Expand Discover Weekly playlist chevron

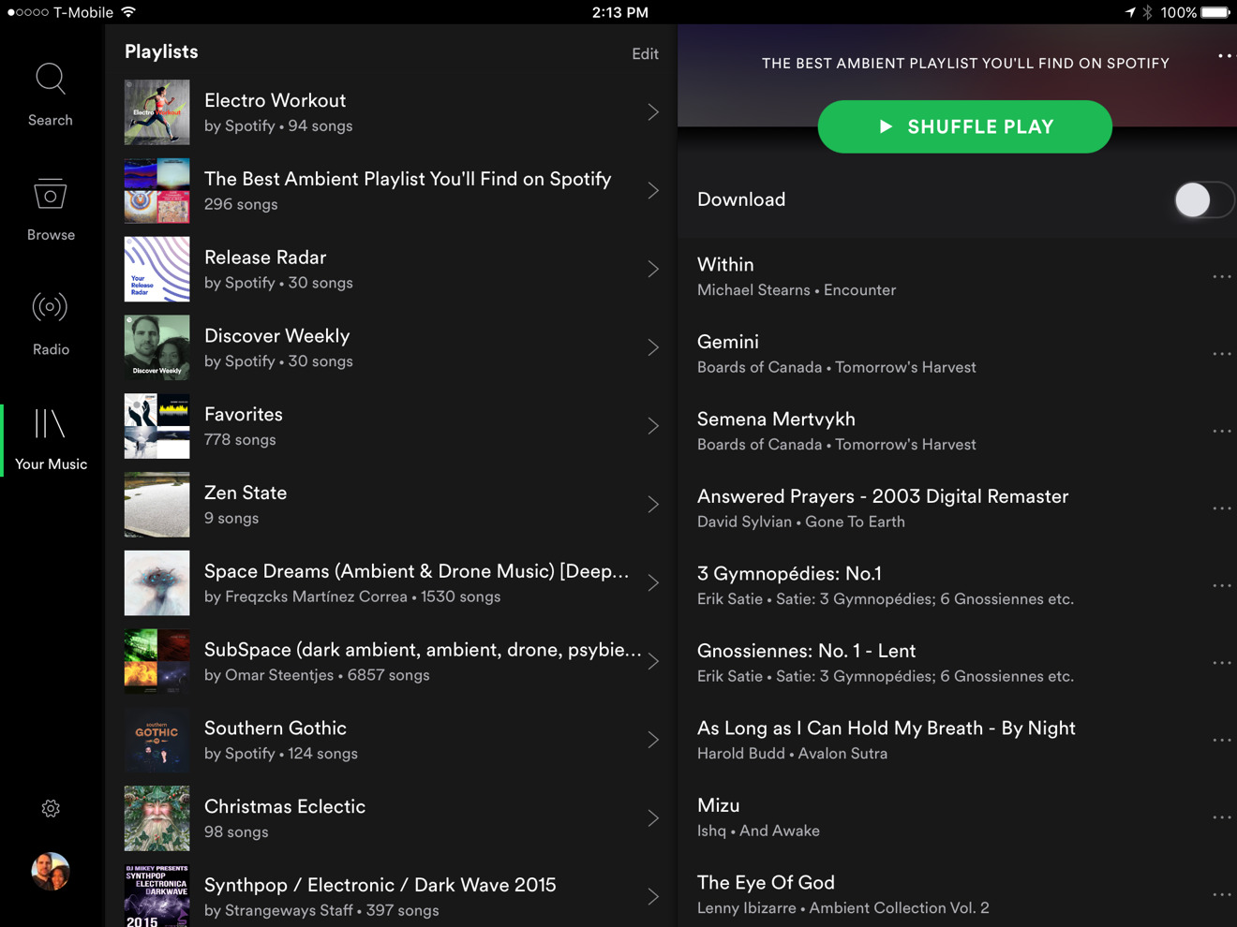click(653, 347)
